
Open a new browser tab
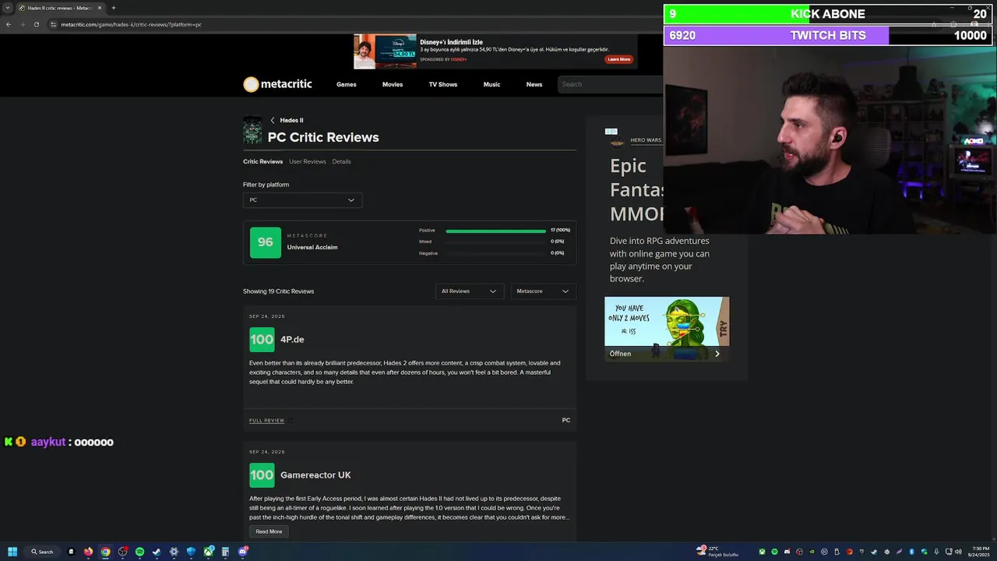pyautogui.click(x=114, y=8)
